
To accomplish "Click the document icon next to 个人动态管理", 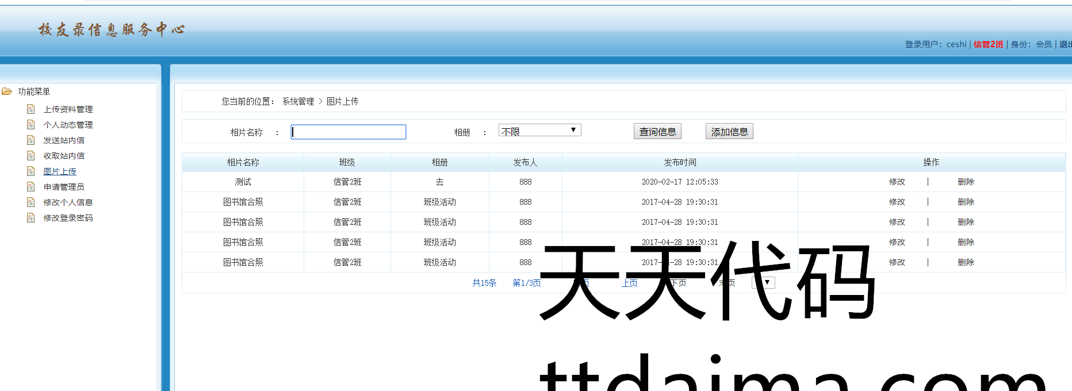I will click(x=31, y=125).
